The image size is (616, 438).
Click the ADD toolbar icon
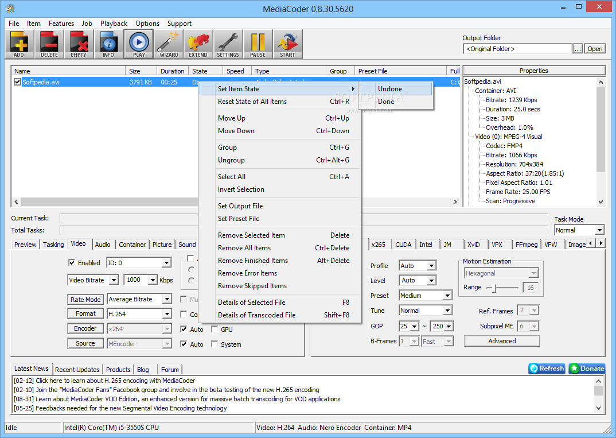[19, 44]
